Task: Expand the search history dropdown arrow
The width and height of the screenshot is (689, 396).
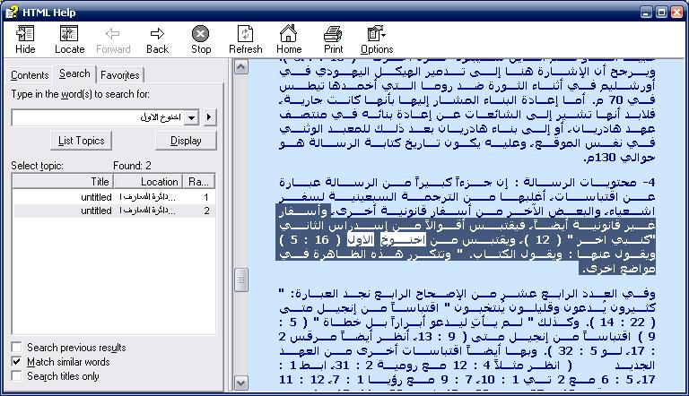Action: (x=192, y=117)
